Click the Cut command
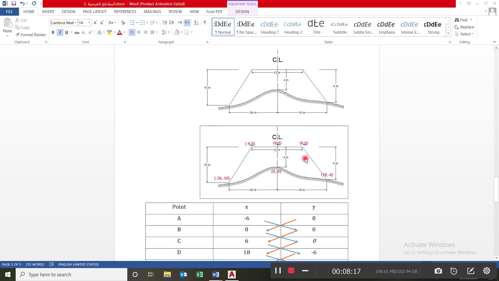The image size is (499, 281). [x=21, y=20]
